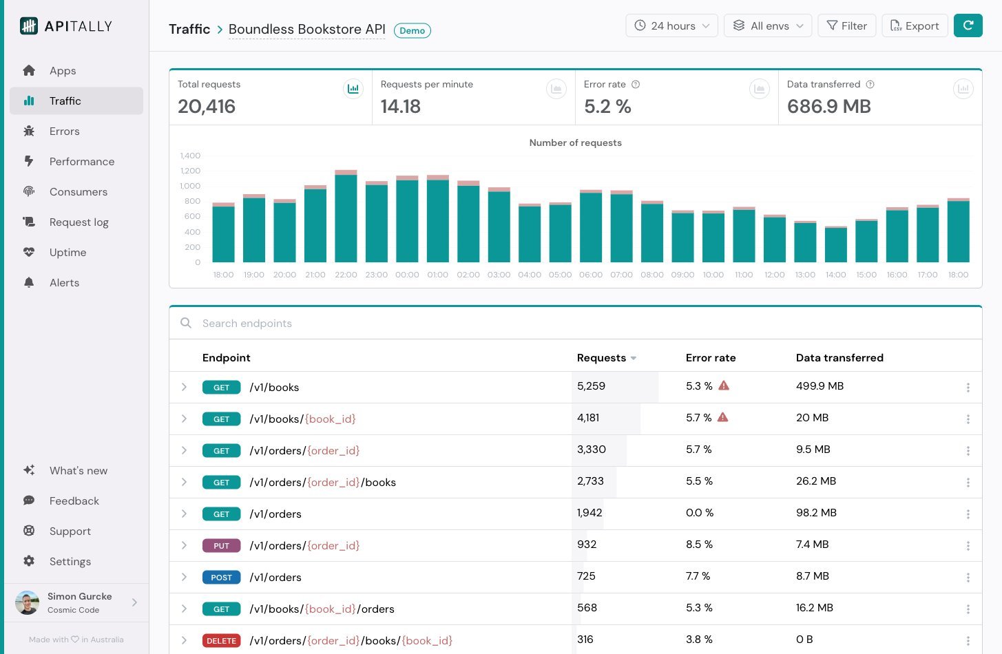1002x654 pixels.
Task: Export traffic data as CSV
Action: tap(915, 25)
